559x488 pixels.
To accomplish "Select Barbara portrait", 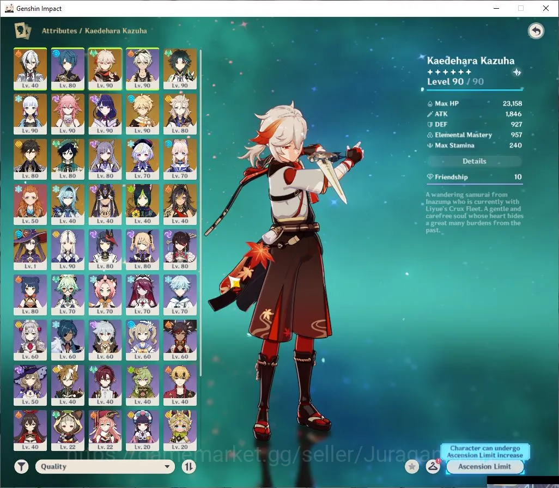I will (143, 340).
